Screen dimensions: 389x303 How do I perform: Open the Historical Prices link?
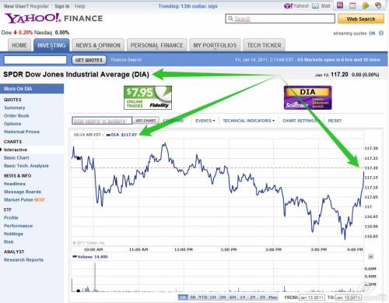pyautogui.click(x=22, y=132)
